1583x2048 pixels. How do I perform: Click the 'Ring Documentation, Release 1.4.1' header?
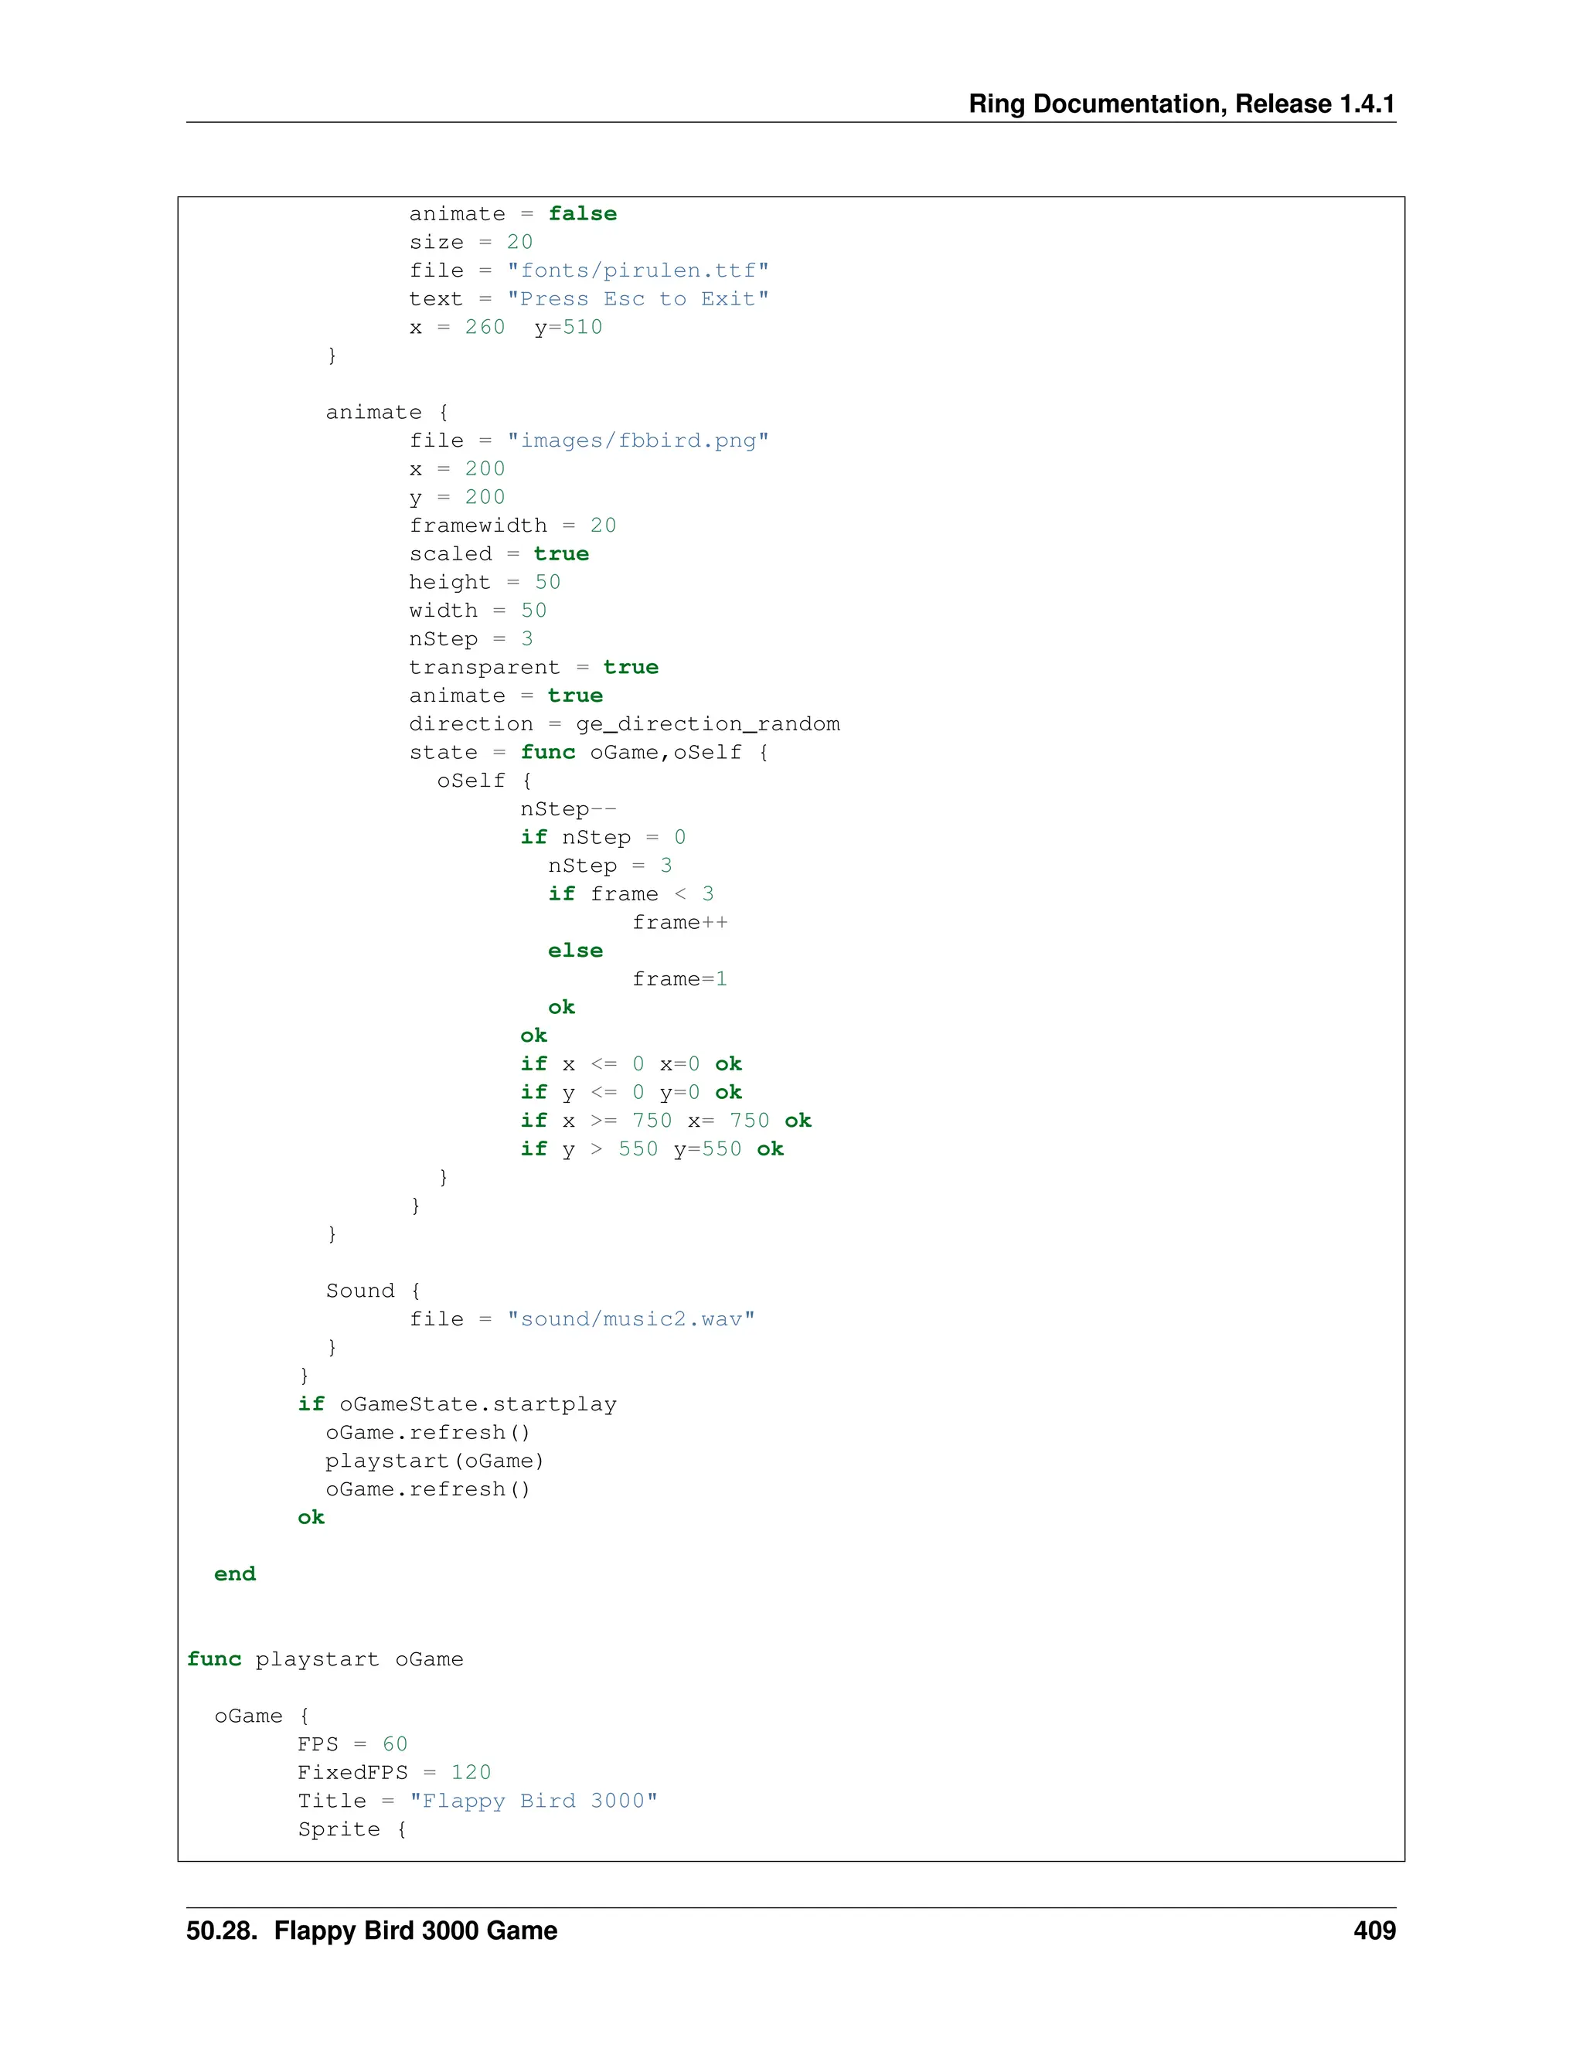pos(1181,104)
